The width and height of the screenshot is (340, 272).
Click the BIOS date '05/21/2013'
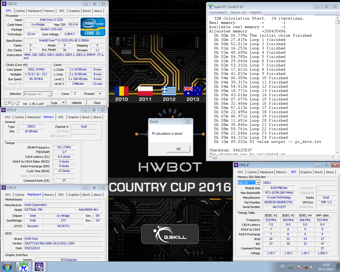[x=63, y=248]
